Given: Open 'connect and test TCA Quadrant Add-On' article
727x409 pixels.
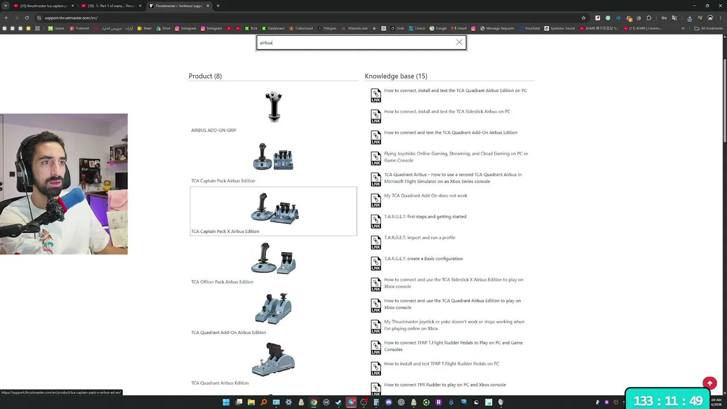Looking at the screenshot, I should click(450, 132).
